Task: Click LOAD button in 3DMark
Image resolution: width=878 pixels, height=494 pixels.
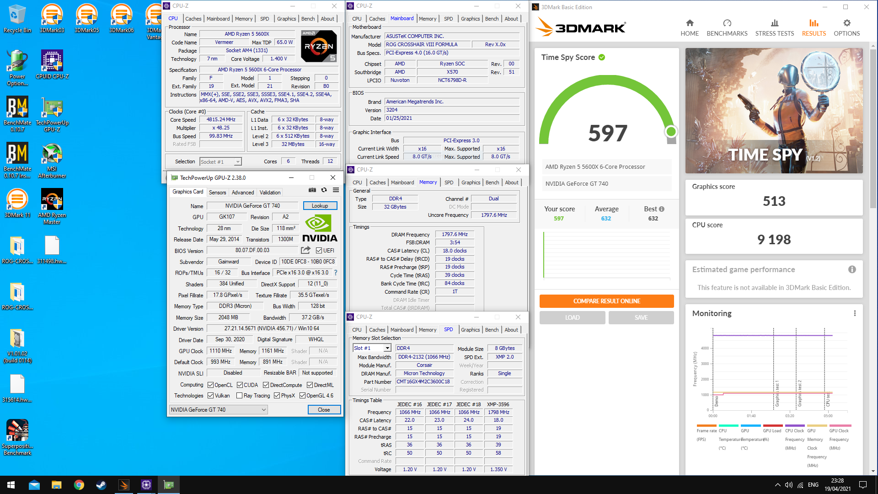Action: coord(573,317)
